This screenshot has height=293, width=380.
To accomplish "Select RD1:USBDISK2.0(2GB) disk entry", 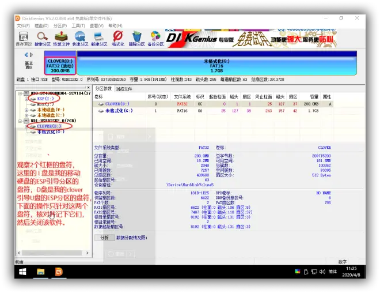I will (x=54, y=121).
